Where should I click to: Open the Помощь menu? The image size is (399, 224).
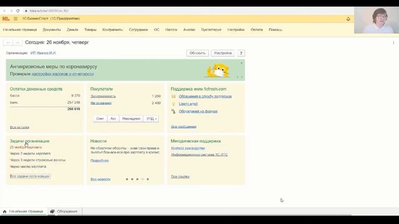point(276,30)
